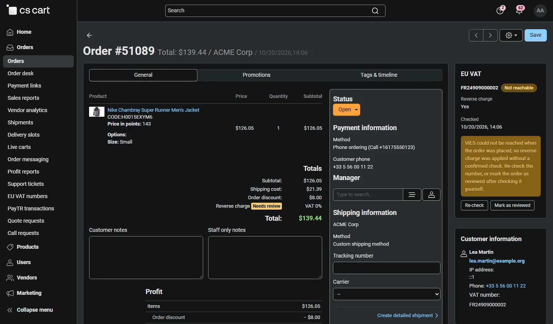553x324 pixels.
Task: Click the Vendors icon in sidebar
Action: (10, 278)
